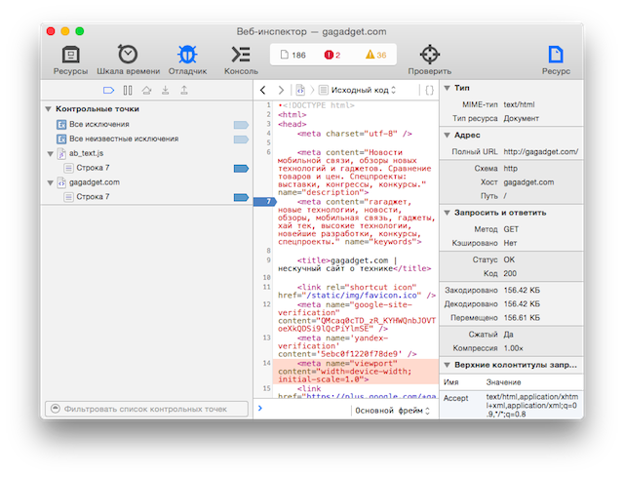Click the Компрессия 1.00x value
Screen dimensions: 624x477
point(514,348)
